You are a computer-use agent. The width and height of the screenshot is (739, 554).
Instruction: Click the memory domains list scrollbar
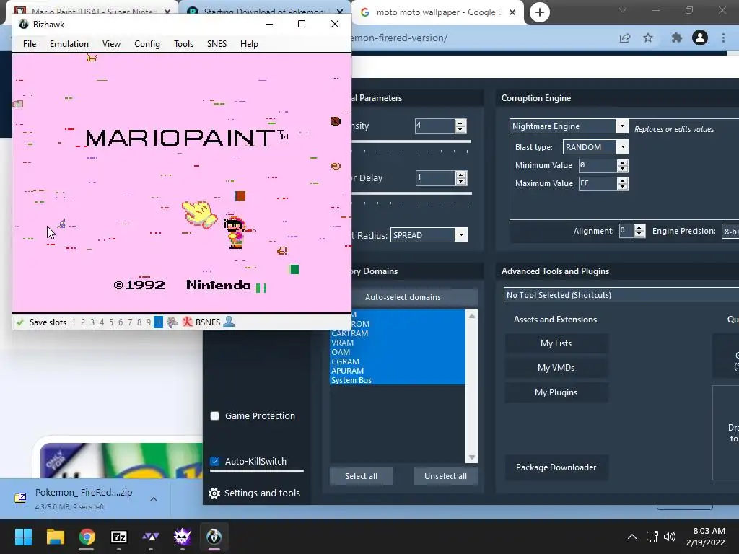click(x=471, y=386)
